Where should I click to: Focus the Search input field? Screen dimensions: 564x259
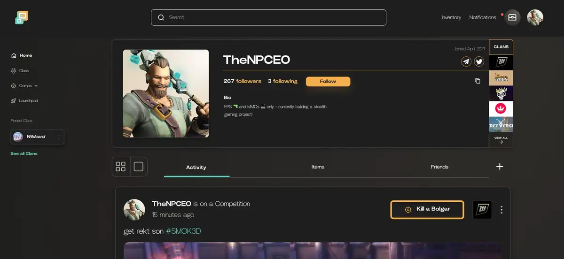pyautogui.click(x=268, y=17)
